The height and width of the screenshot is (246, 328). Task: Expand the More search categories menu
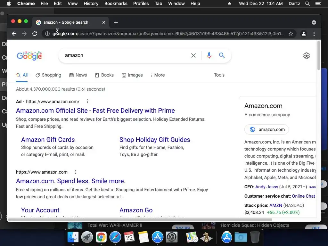pyautogui.click(x=158, y=75)
